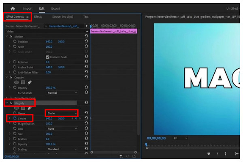
Task: Open the Blend Mode dropdown
Action: (61, 93)
